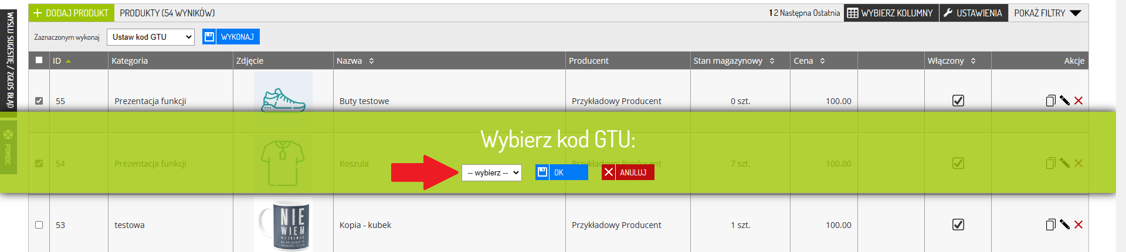The width and height of the screenshot is (1126, 252).
Task: Cancel the dialog with Anuluj button
Action: point(628,172)
